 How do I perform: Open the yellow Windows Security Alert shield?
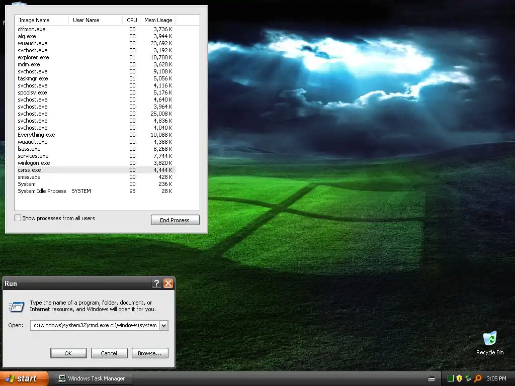click(459, 378)
